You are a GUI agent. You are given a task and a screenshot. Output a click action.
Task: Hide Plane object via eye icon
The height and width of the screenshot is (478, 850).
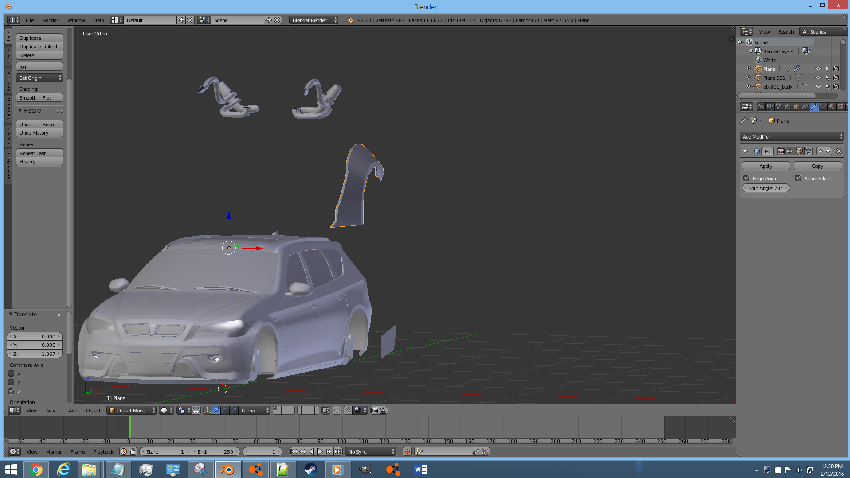pos(819,69)
